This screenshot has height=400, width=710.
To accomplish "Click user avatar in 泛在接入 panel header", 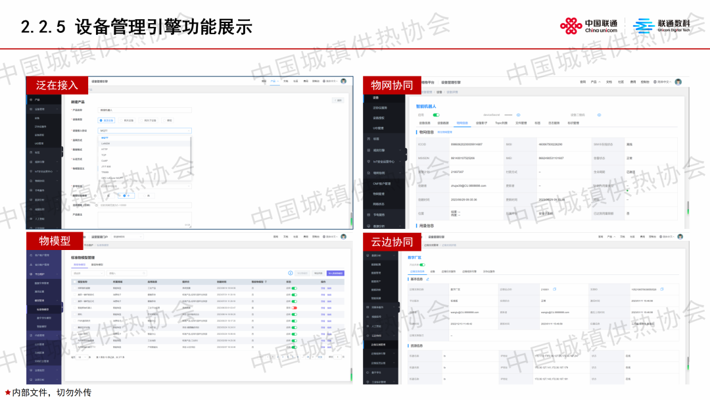I will click(x=343, y=81).
